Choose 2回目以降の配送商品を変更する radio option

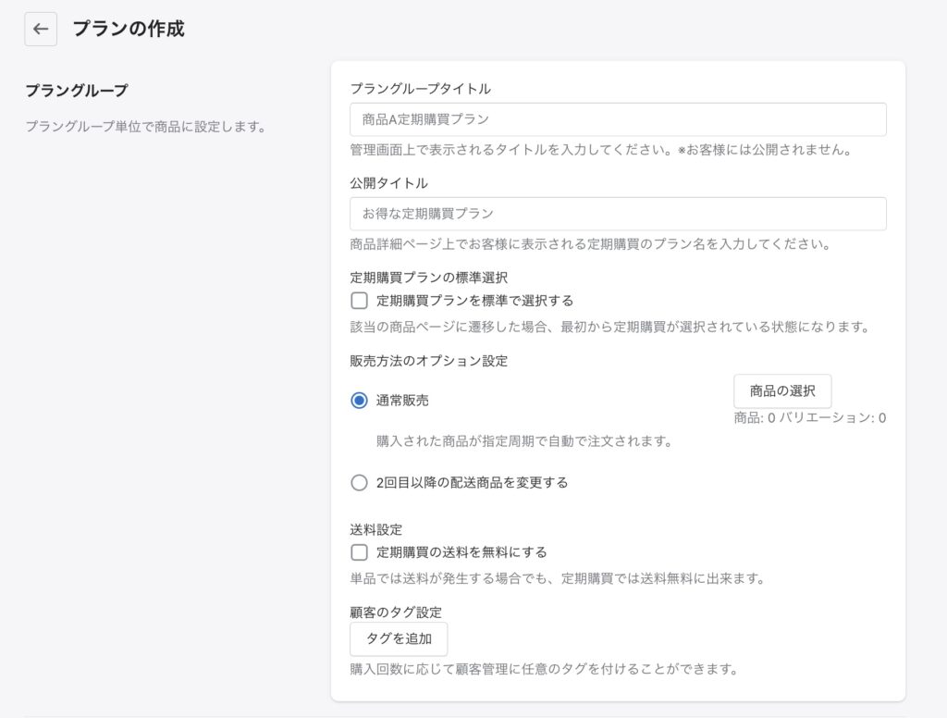point(360,482)
